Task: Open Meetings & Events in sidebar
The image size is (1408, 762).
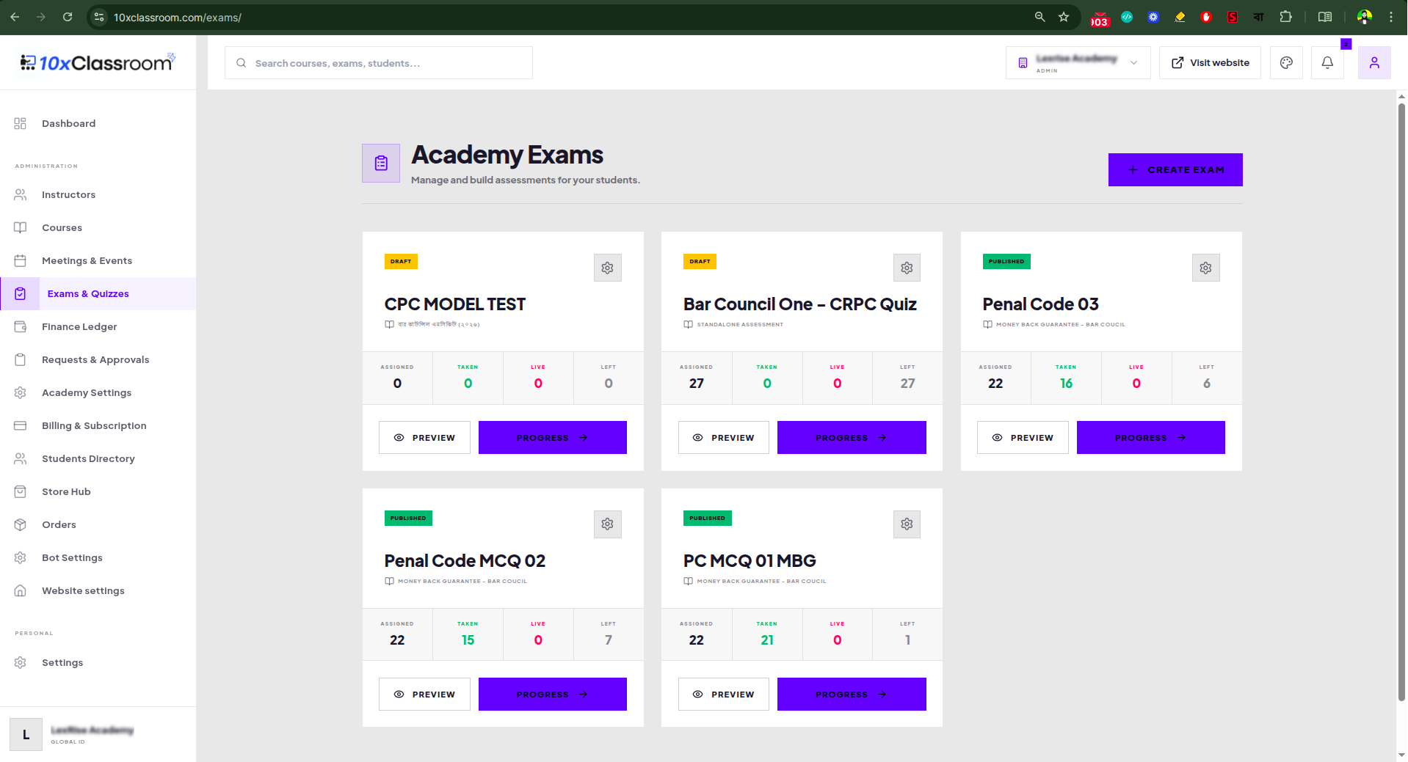Action: [98, 260]
